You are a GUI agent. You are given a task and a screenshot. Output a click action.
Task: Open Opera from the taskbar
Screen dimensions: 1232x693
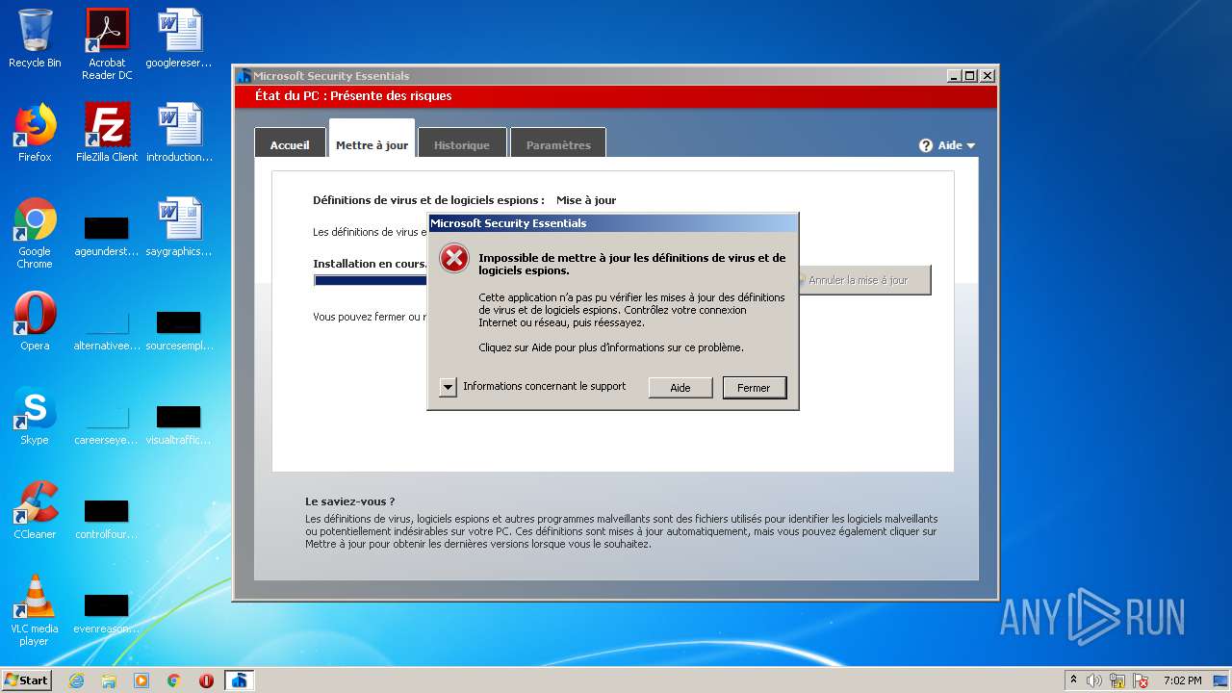[206, 680]
